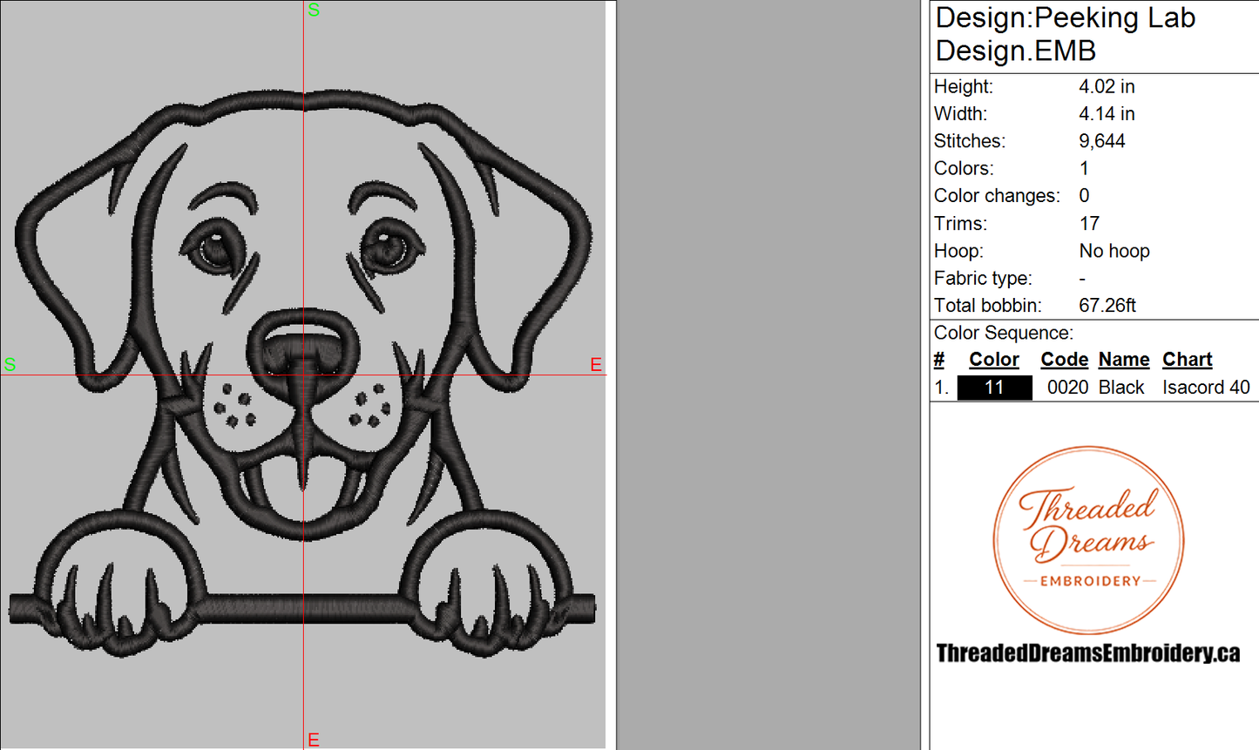Click the Color changes: label
Viewport: 1259px width, 750px height.
pyautogui.click(x=997, y=196)
